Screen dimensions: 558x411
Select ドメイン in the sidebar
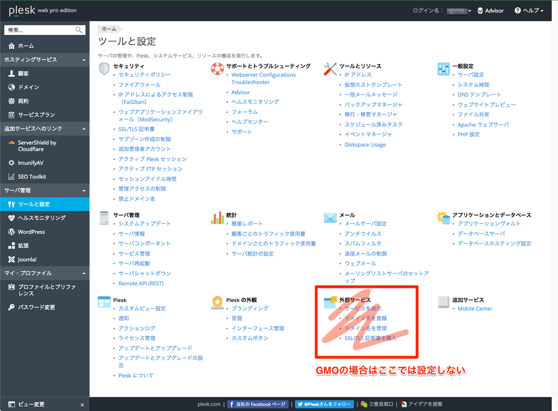click(28, 87)
